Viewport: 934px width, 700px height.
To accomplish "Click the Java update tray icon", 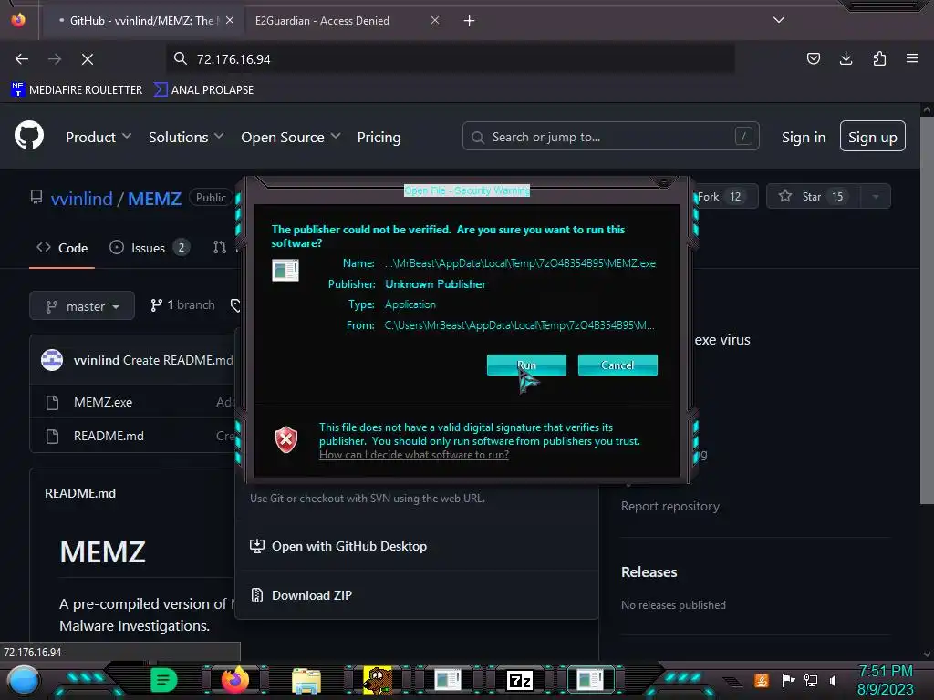I will tap(761, 680).
